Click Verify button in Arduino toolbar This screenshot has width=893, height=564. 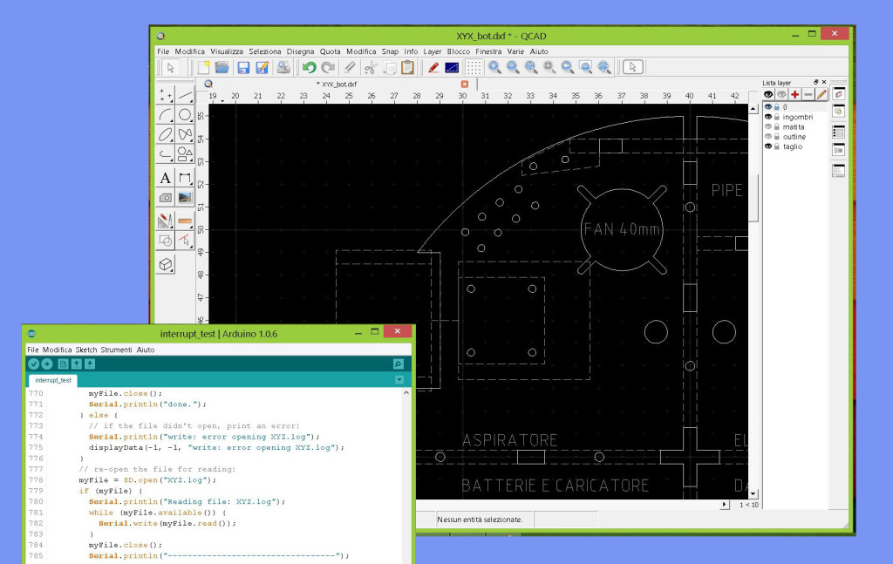[x=34, y=364]
